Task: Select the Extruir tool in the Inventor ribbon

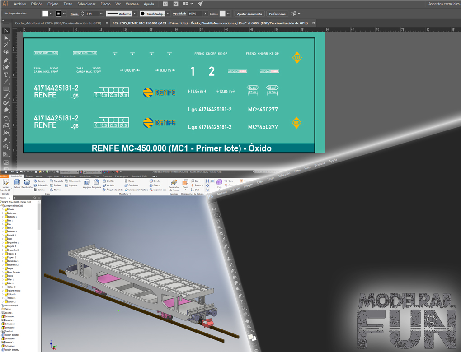Action: (18, 183)
